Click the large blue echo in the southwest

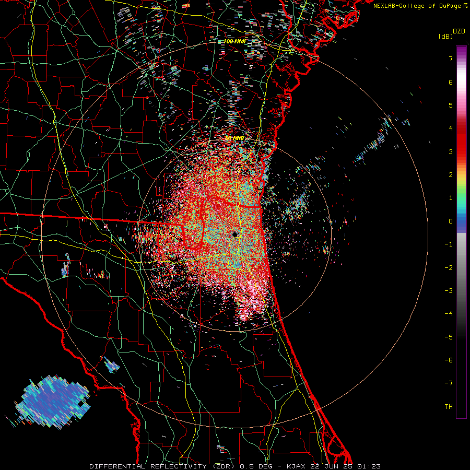pyautogui.click(x=52, y=402)
